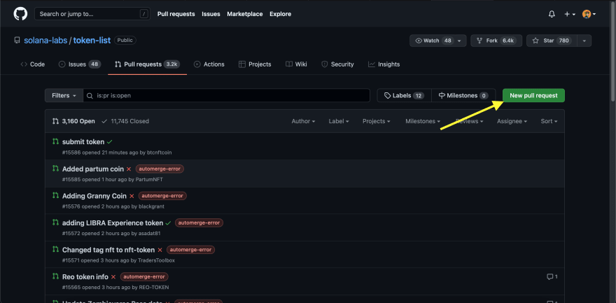616x303 pixels.
Task: Click the red X status on Reo token info
Action: [113, 276]
